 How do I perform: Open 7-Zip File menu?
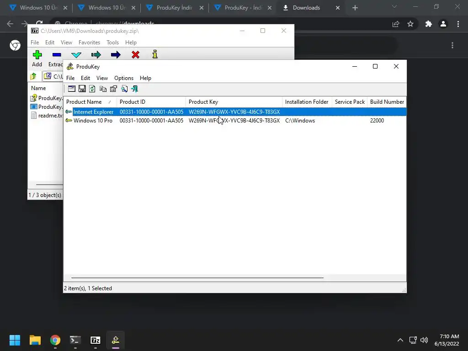[x=35, y=43]
